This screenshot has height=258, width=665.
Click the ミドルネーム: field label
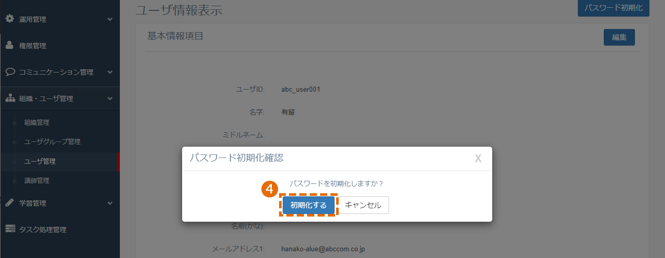(244, 135)
